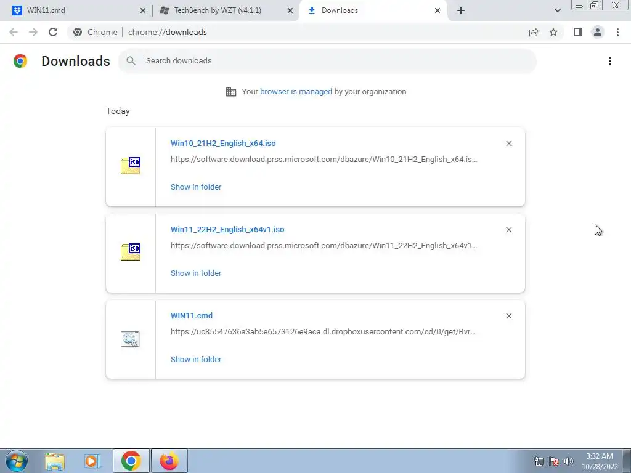Screen dimensions: 631x473
Task: Reload the downloads page
Action: click(53, 32)
